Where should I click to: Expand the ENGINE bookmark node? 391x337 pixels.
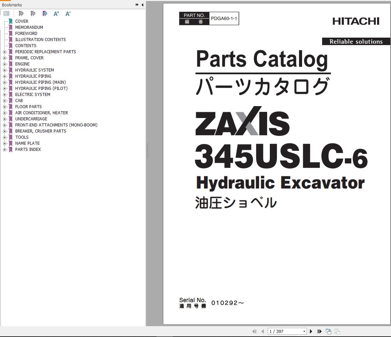tap(5, 64)
